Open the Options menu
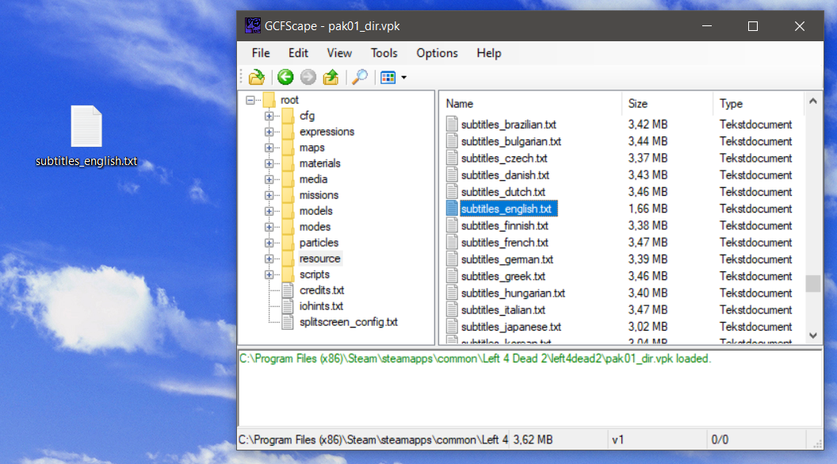Viewport: 837px width, 464px height. pyautogui.click(x=437, y=53)
